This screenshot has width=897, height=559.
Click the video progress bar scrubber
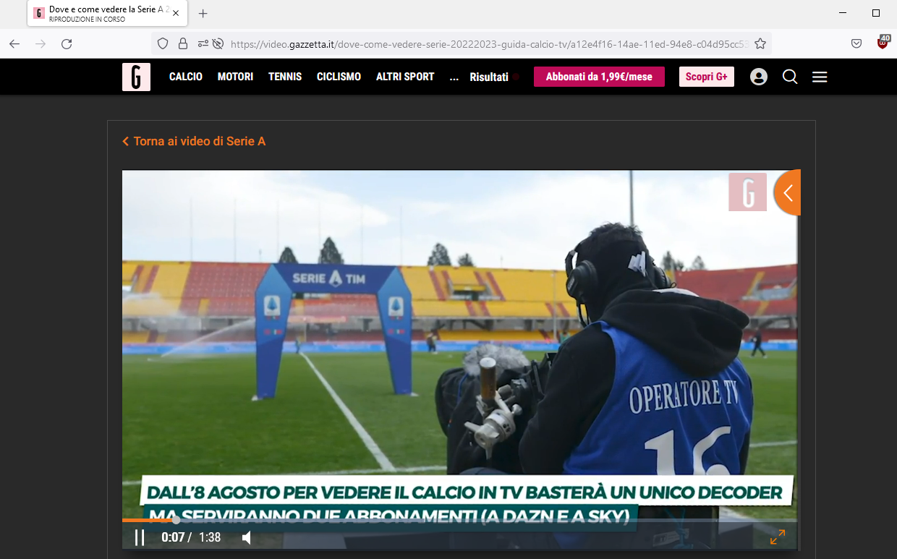(176, 520)
